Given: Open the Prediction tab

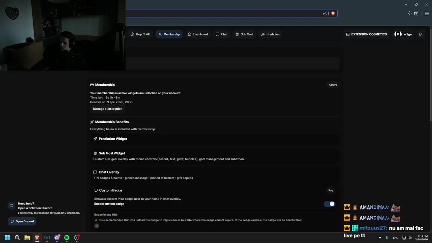Looking at the screenshot, I should (x=270, y=34).
